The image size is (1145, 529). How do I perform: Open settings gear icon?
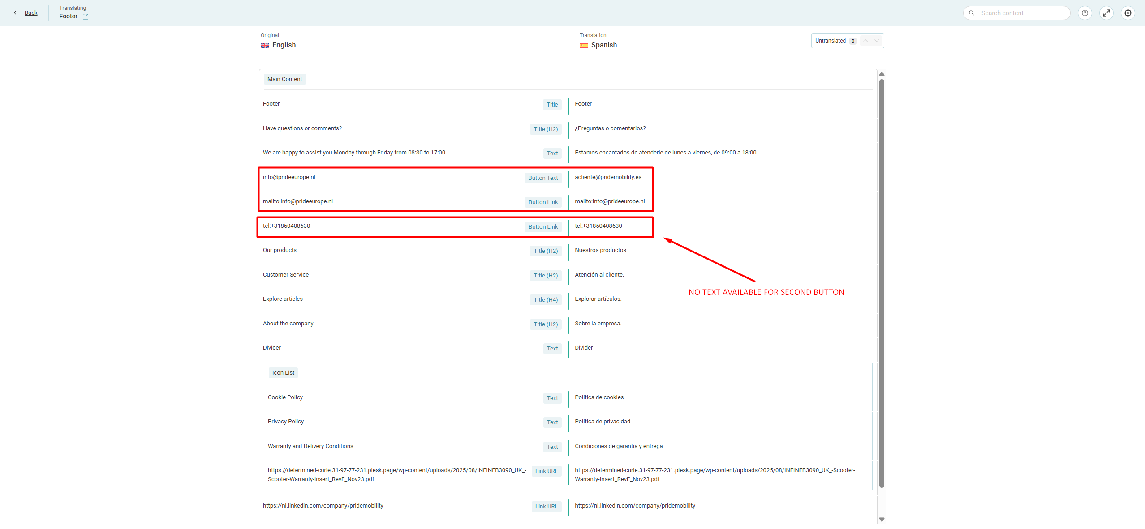[x=1128, y=13]
